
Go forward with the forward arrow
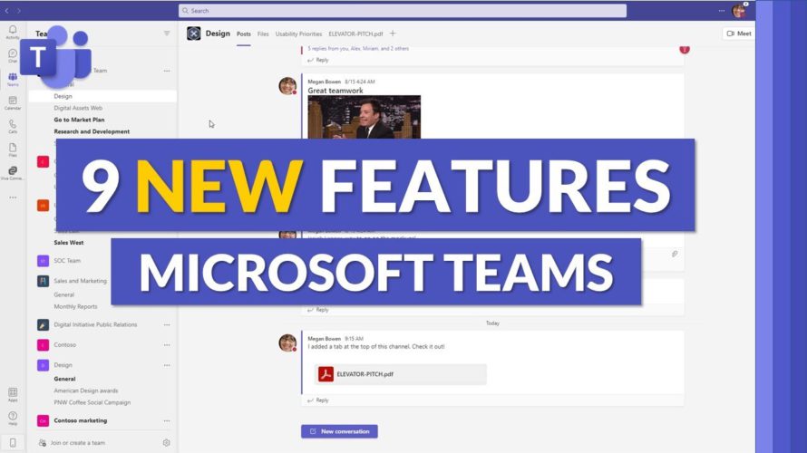[19, 10]
